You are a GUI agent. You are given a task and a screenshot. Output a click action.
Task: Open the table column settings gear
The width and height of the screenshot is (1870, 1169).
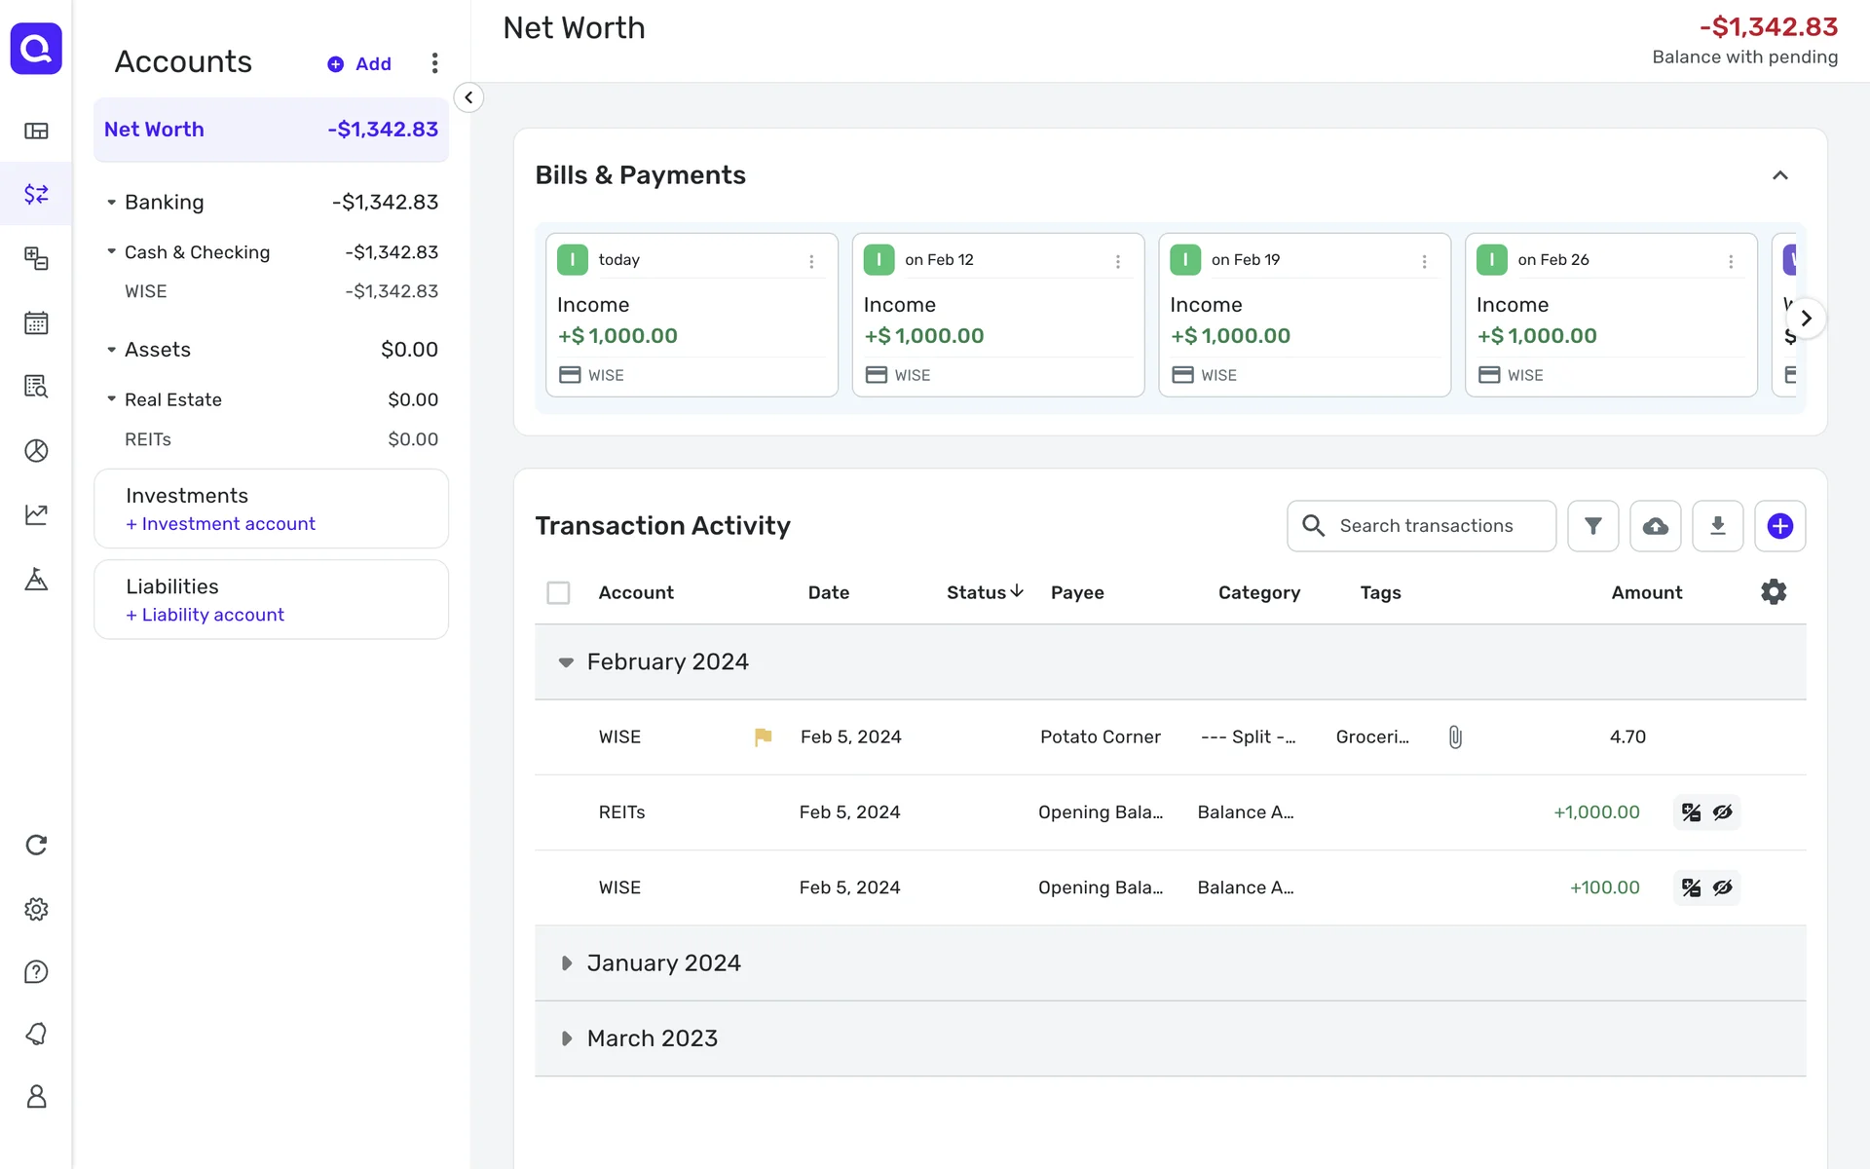tap(1773, 591)
